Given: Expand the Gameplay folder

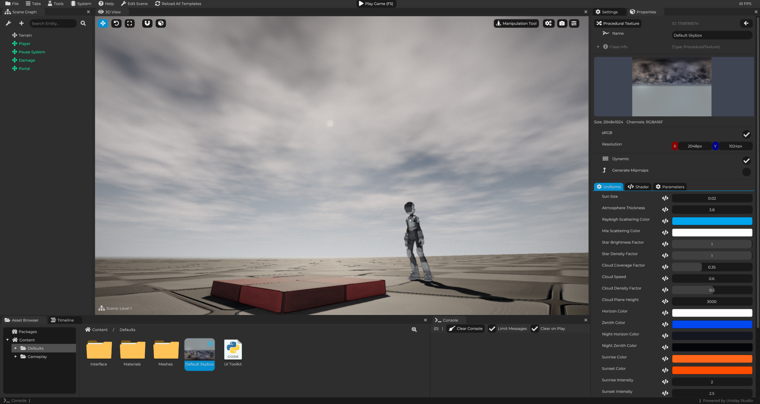Looking at the screenshot, I should tap(16, 357).
